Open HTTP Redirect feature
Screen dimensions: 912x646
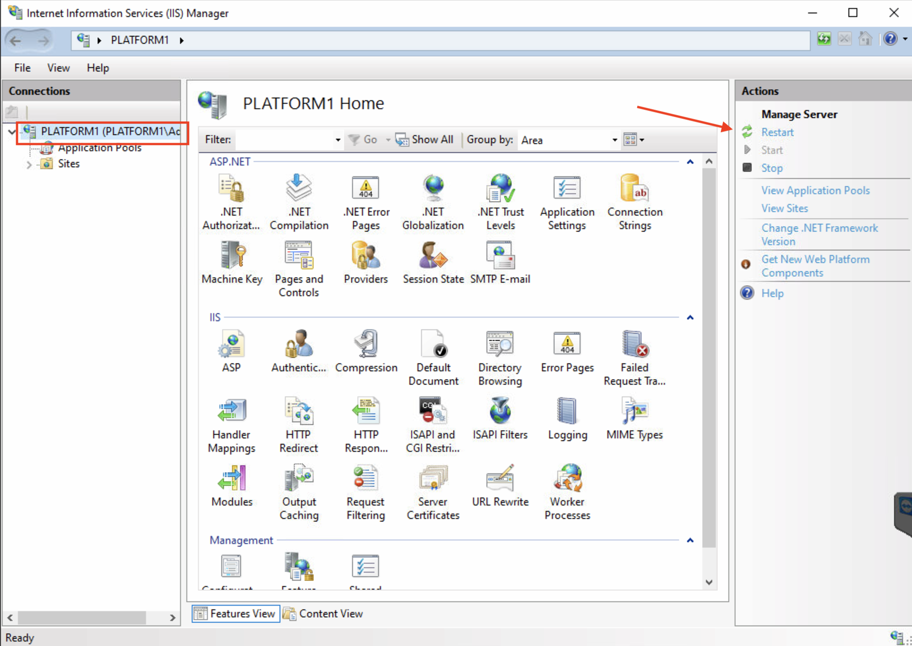click(299, 425)
